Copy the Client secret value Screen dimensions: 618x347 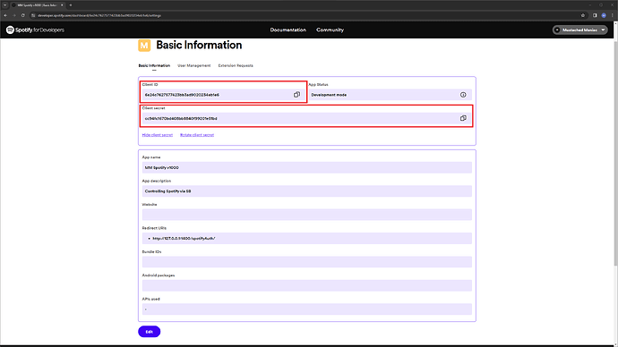[x=463, y=118]
